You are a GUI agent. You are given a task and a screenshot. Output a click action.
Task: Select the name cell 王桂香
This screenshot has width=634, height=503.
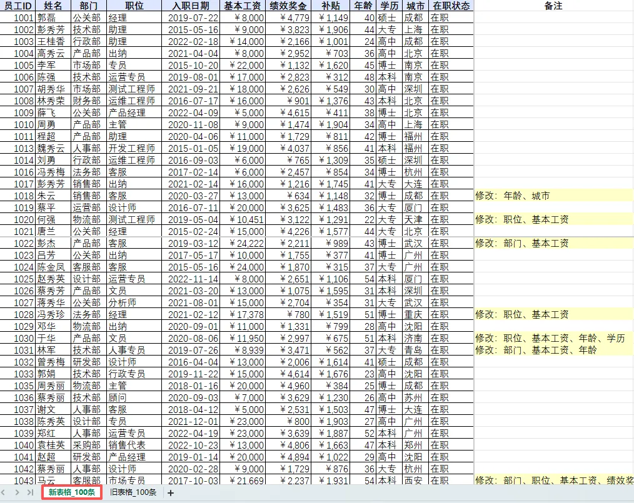click(53, 42)
